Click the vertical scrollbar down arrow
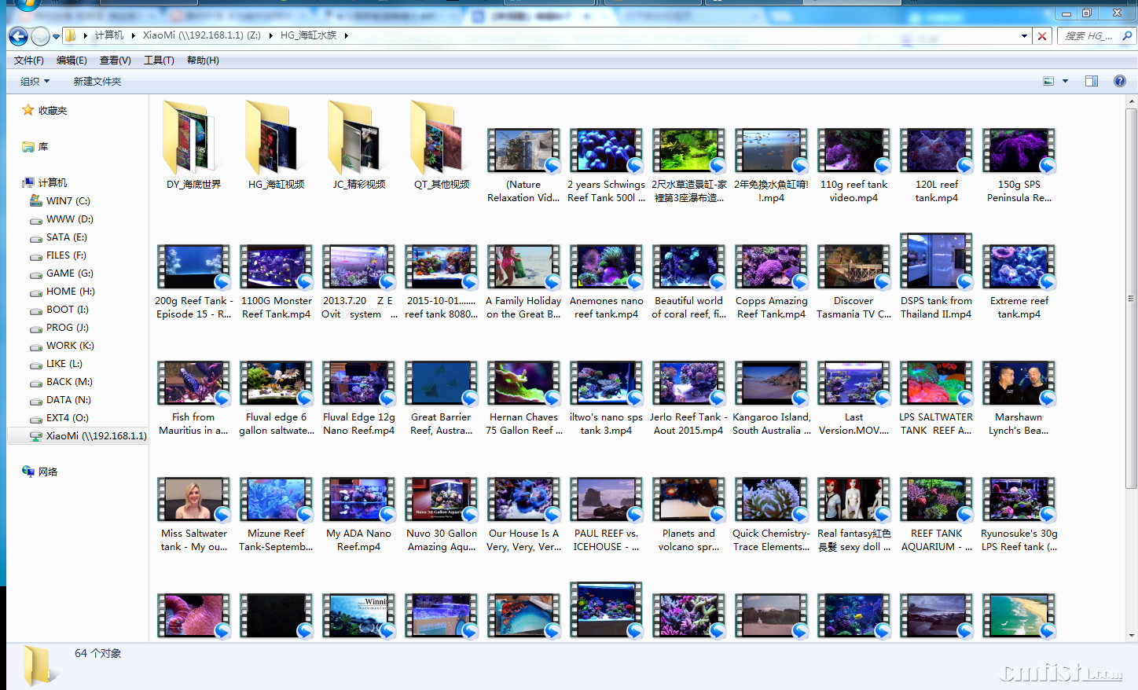 1132,635
